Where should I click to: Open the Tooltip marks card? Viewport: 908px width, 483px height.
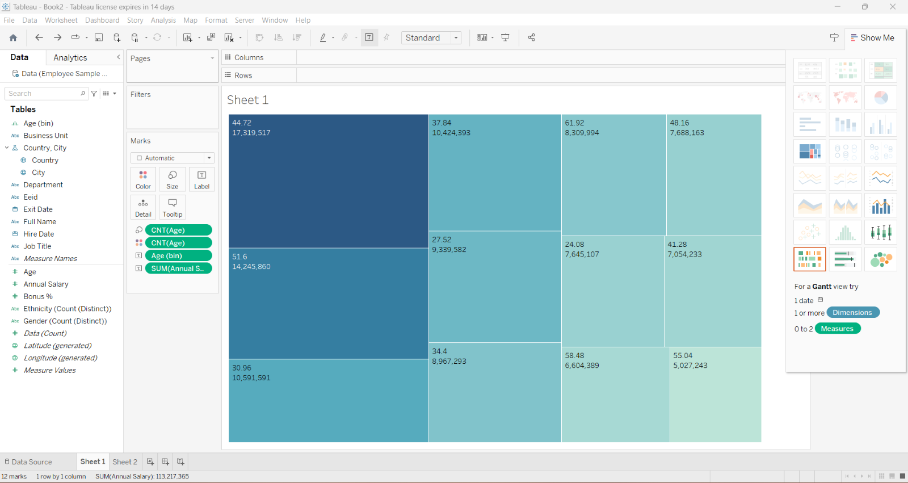(173, 208)
